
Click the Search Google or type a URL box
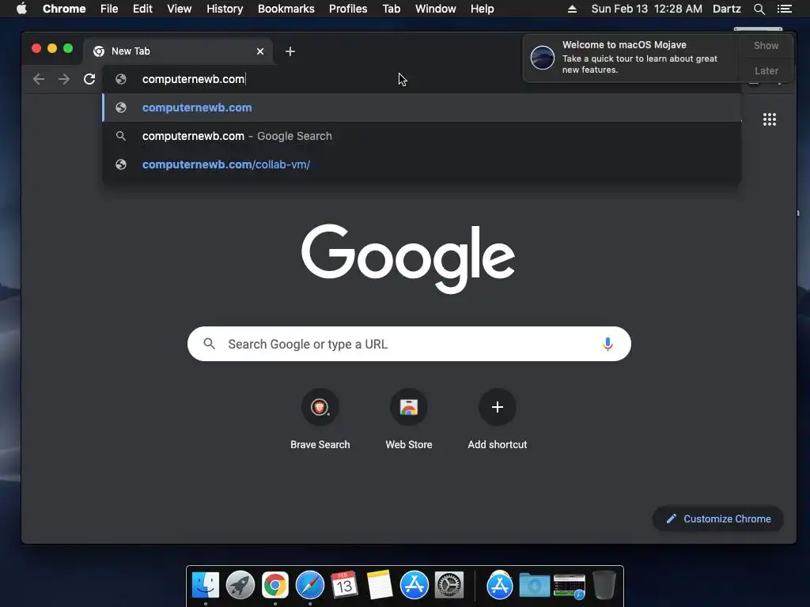(409, 344)
